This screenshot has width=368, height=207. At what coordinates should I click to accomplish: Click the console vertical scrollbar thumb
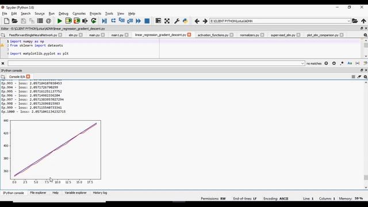tap(366, 178)
